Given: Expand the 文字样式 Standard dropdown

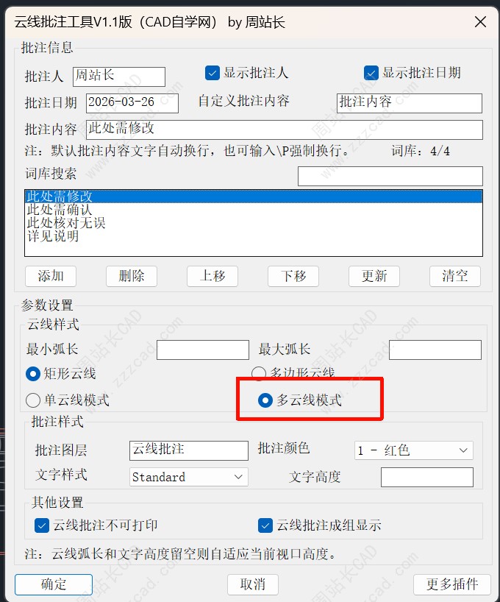Looking at the screenshot, I should click(189, 477).
